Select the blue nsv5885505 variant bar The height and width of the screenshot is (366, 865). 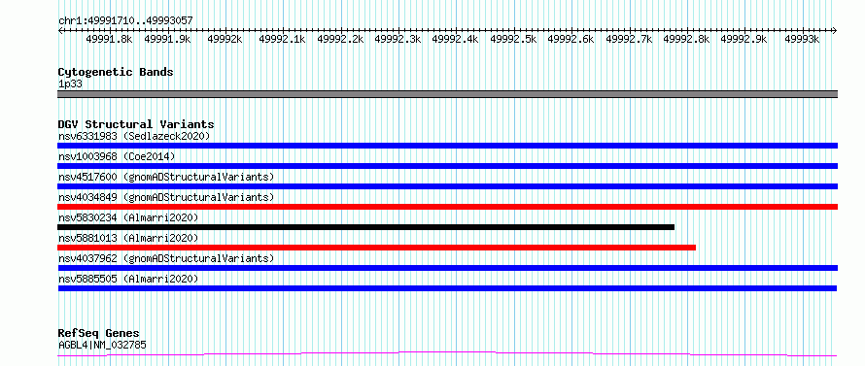tap(447, 288)
